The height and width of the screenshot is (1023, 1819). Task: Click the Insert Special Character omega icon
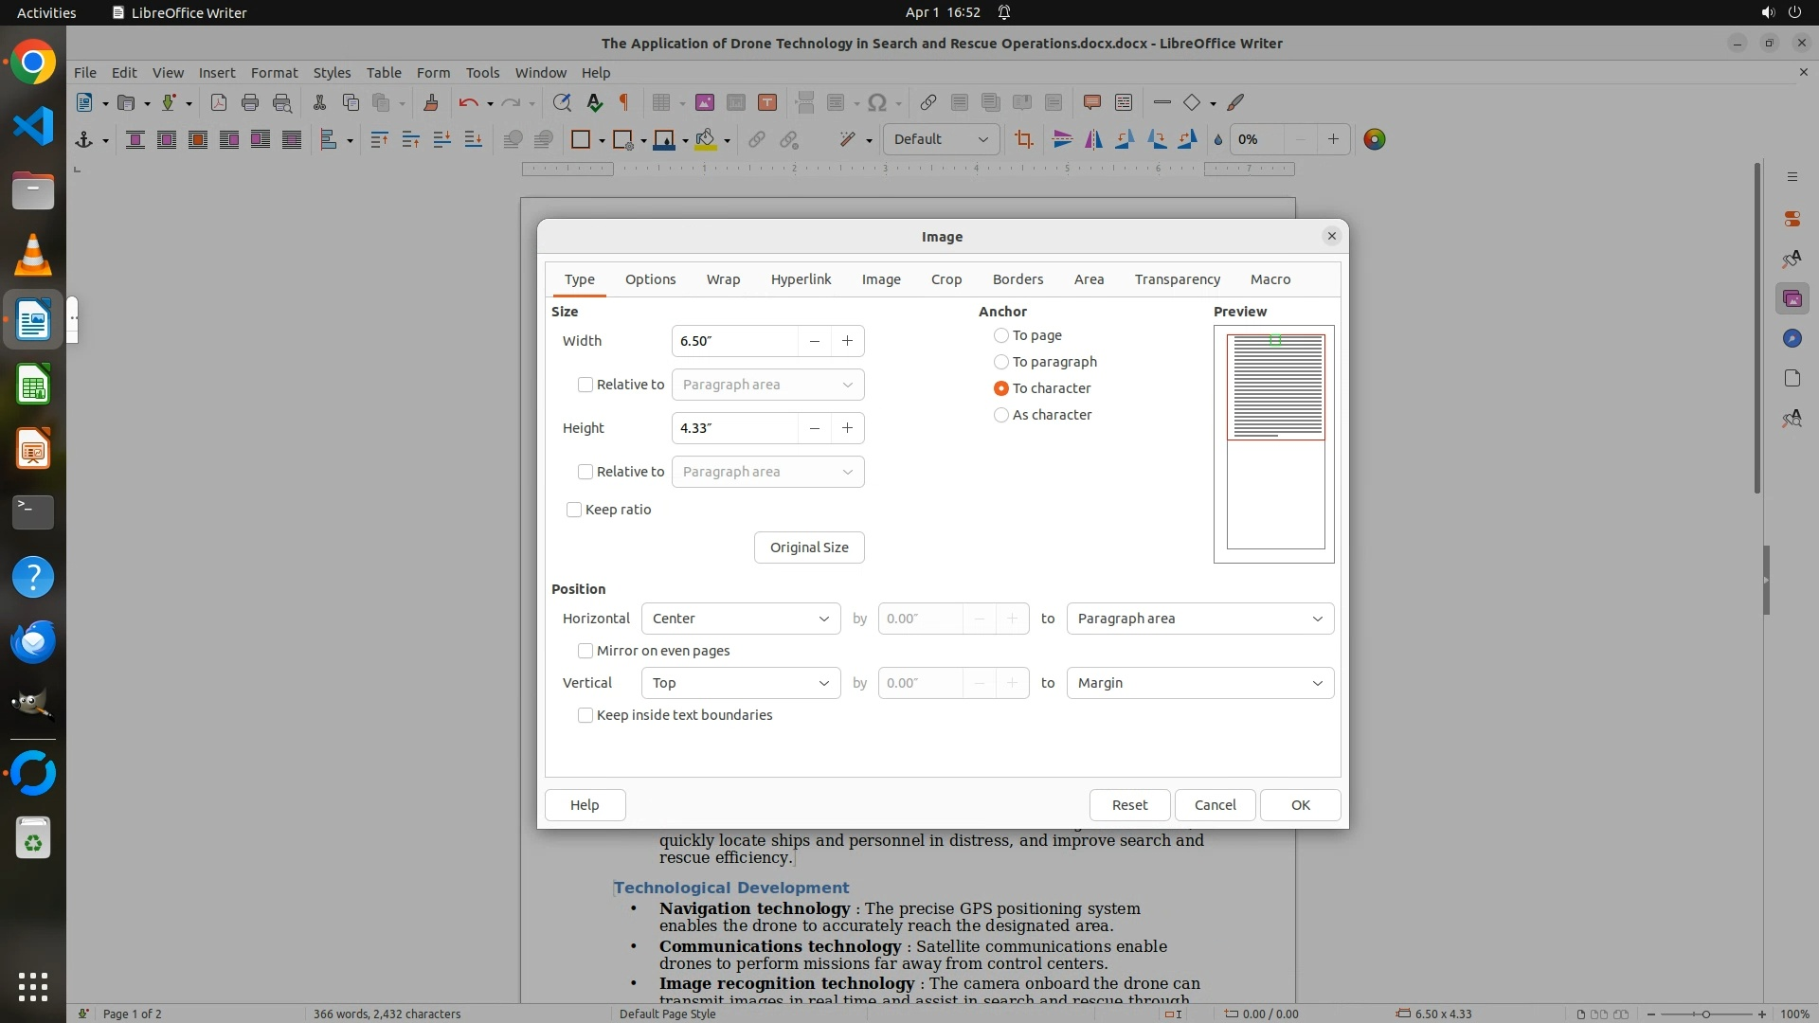coord(877,102)
